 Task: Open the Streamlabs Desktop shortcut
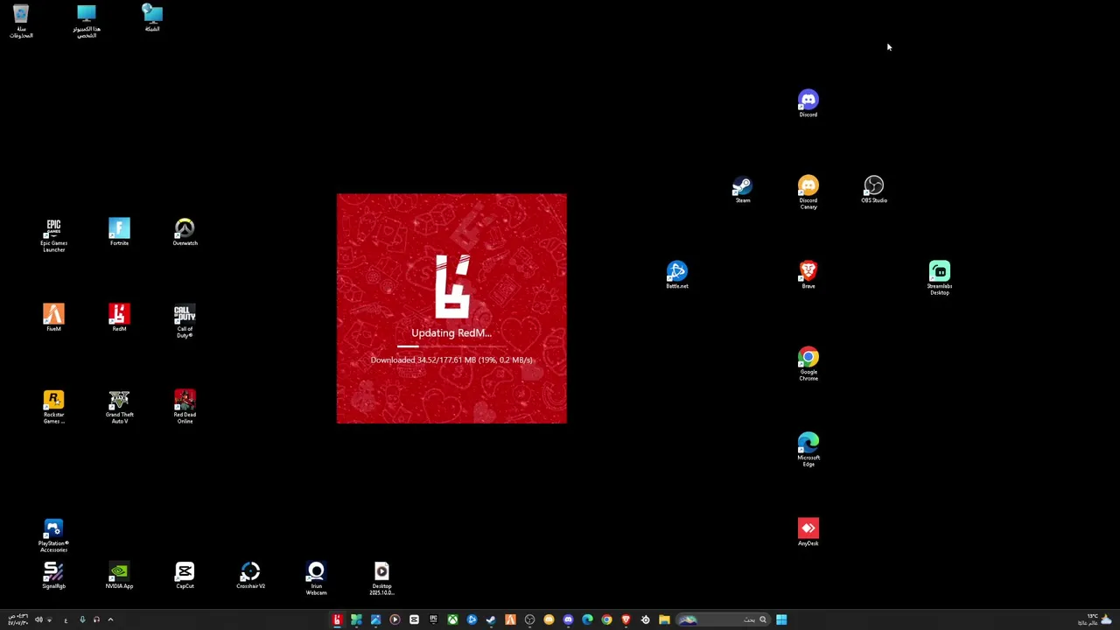(939, 278)
